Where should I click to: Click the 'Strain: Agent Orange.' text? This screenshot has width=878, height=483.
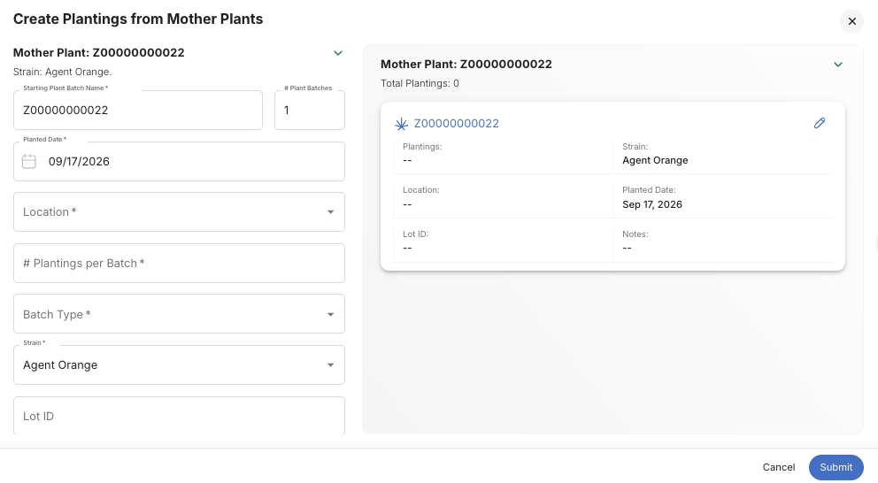[x=62, y=72]
